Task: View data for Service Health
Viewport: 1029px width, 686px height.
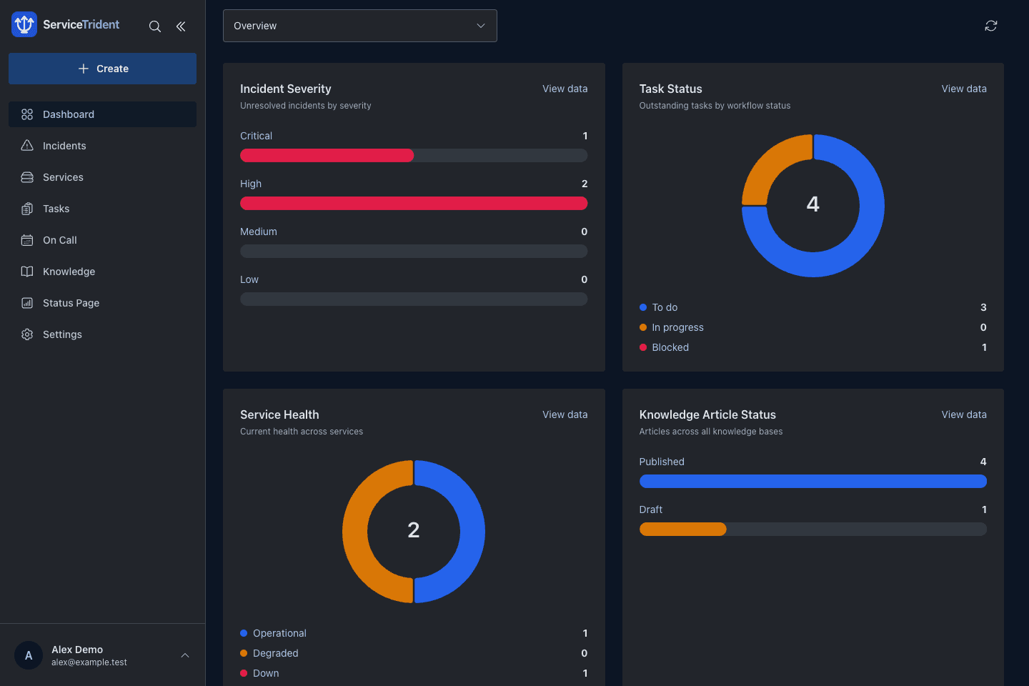Action: 565,414
